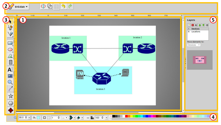
Task: Toggle the grid display button
Action: (x=56, y=6)
